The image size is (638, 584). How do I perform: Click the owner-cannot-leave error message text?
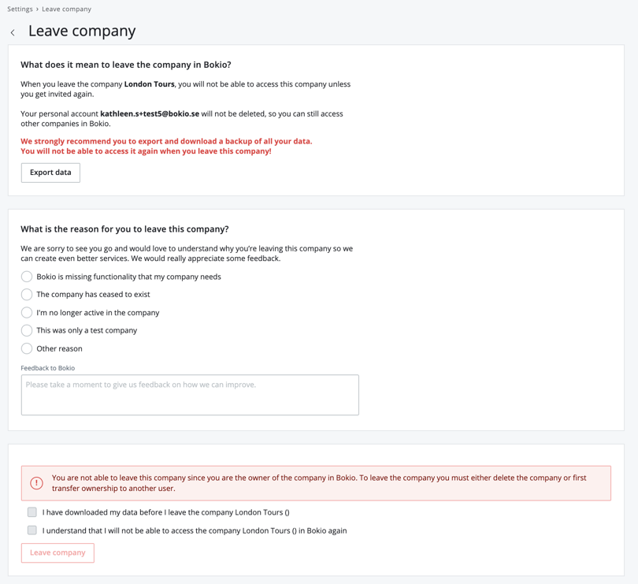(319, 483)
